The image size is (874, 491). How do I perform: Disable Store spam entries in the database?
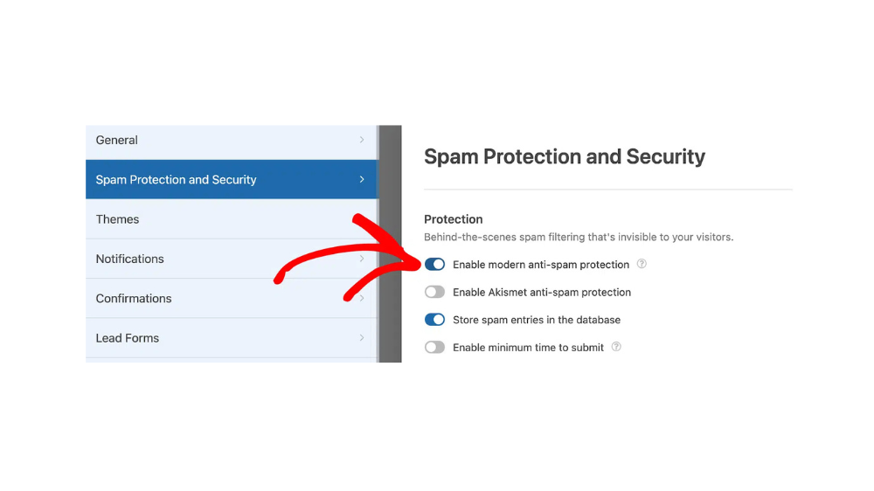tap(434, 320)
